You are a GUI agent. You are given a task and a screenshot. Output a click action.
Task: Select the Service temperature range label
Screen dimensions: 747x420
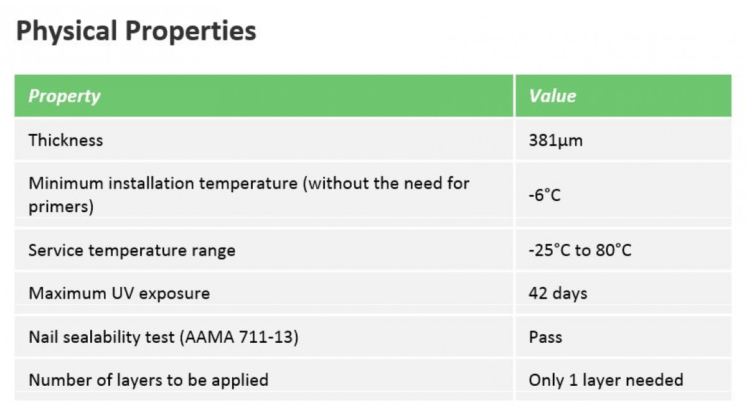click(132, 251)
